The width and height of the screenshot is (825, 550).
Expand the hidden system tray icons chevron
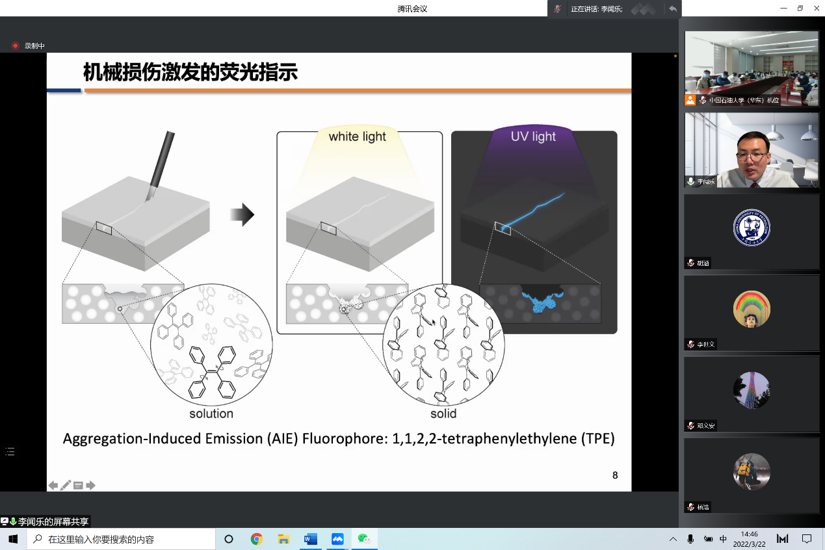tap(673, 539)
